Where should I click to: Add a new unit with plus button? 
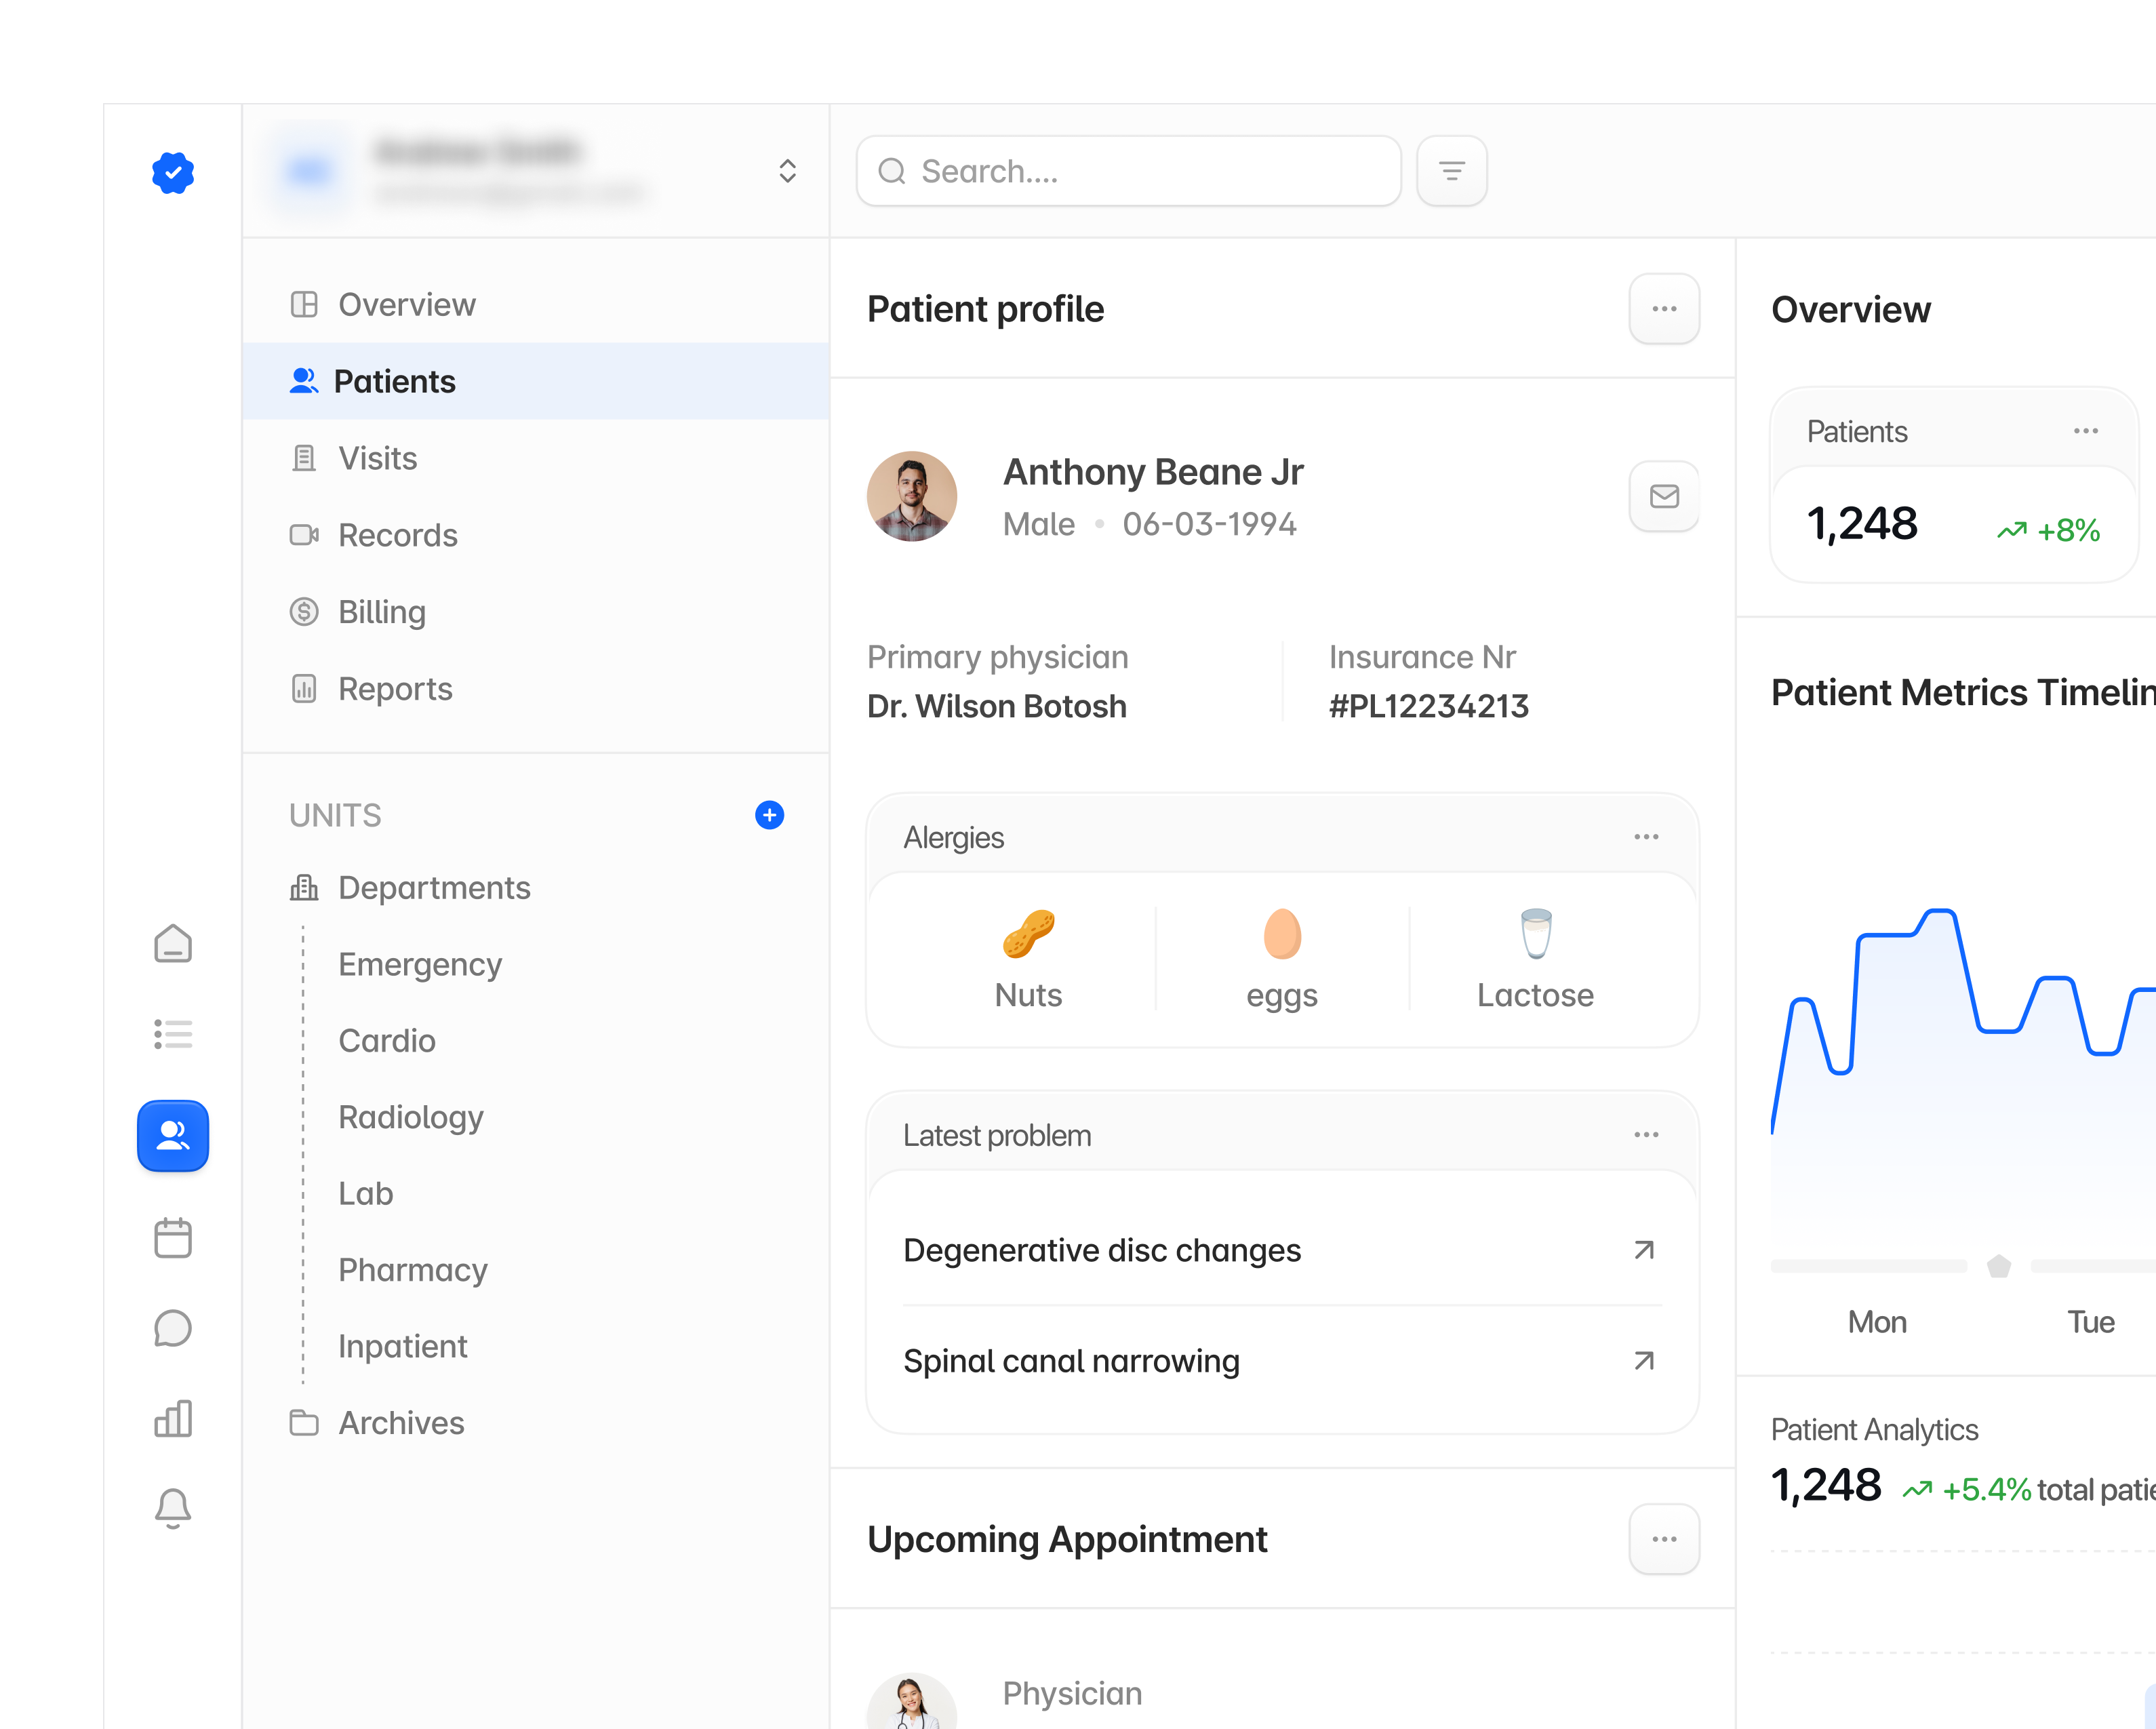coord(769,815)
